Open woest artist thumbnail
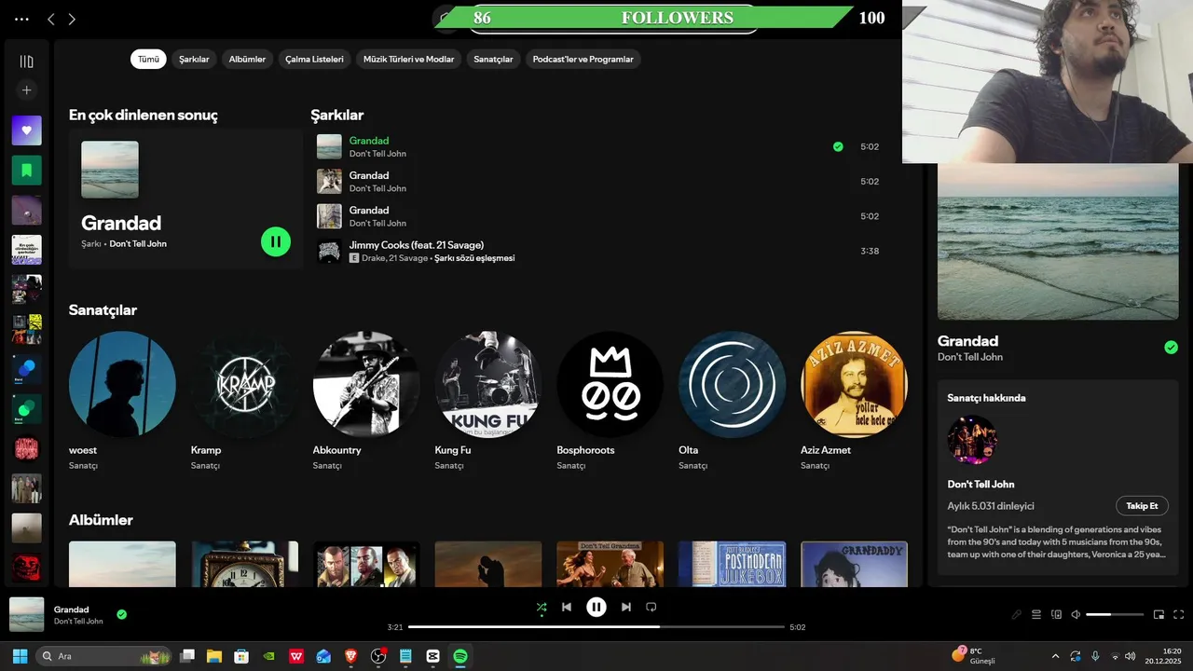This screenshot has height=671, width=1193. coord(122,384)
